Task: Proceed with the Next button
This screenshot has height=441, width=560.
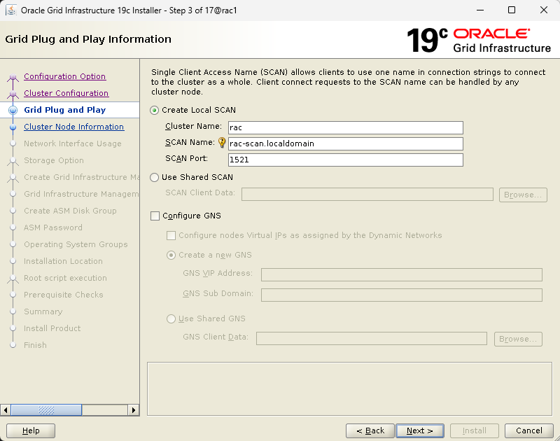Action: pos(420,430)
